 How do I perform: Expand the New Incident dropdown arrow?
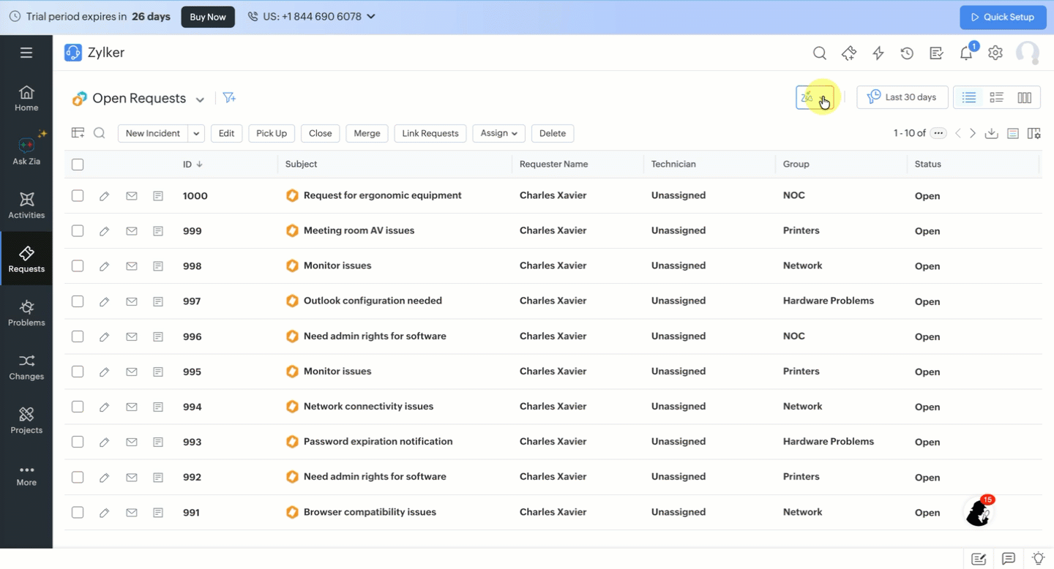(x=196, y=133)
